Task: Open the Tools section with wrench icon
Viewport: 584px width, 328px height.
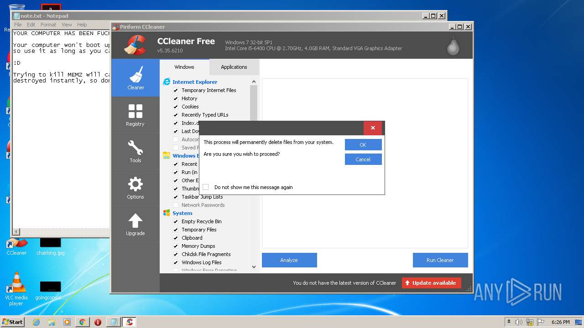Action: [x=136, y=151]
